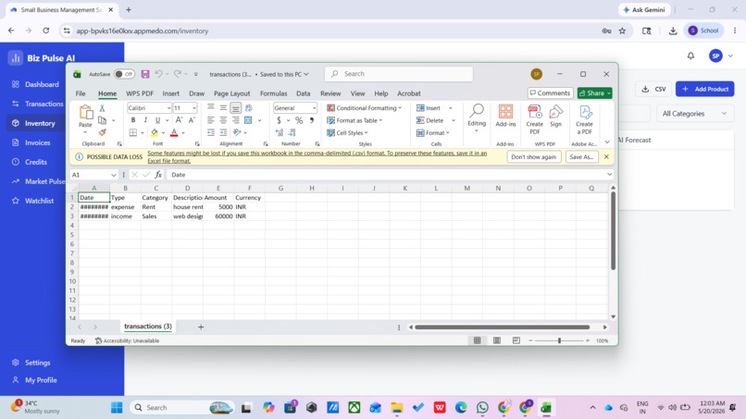746x419 pixels.
Task: Switch to Page Layout view icon in status bar
Action: (x=497, y=340)
